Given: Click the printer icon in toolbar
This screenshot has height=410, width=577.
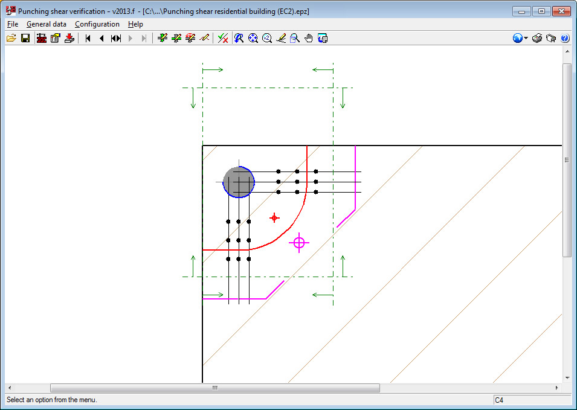Looking at the screenshot, I should click(x=537, y=38).
